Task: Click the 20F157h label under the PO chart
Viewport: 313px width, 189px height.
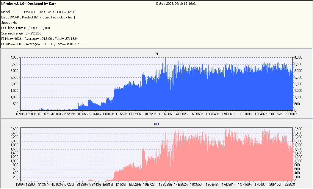Action: tap(276, 185)
